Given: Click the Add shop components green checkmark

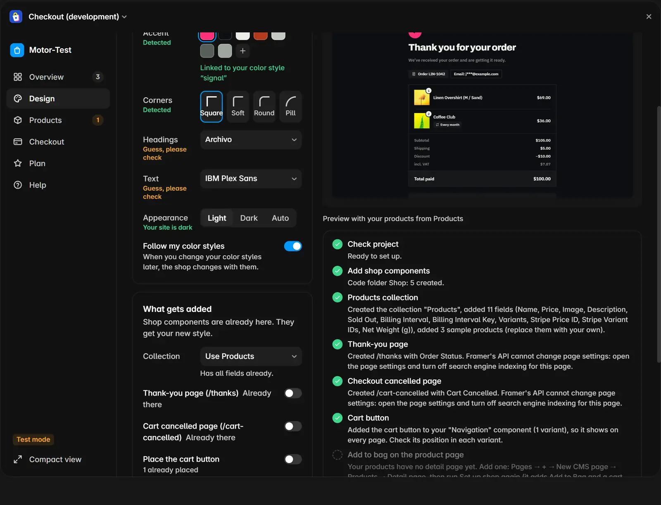Looking at the screenshot, I should pyautogui.click(x=338, y=271).
